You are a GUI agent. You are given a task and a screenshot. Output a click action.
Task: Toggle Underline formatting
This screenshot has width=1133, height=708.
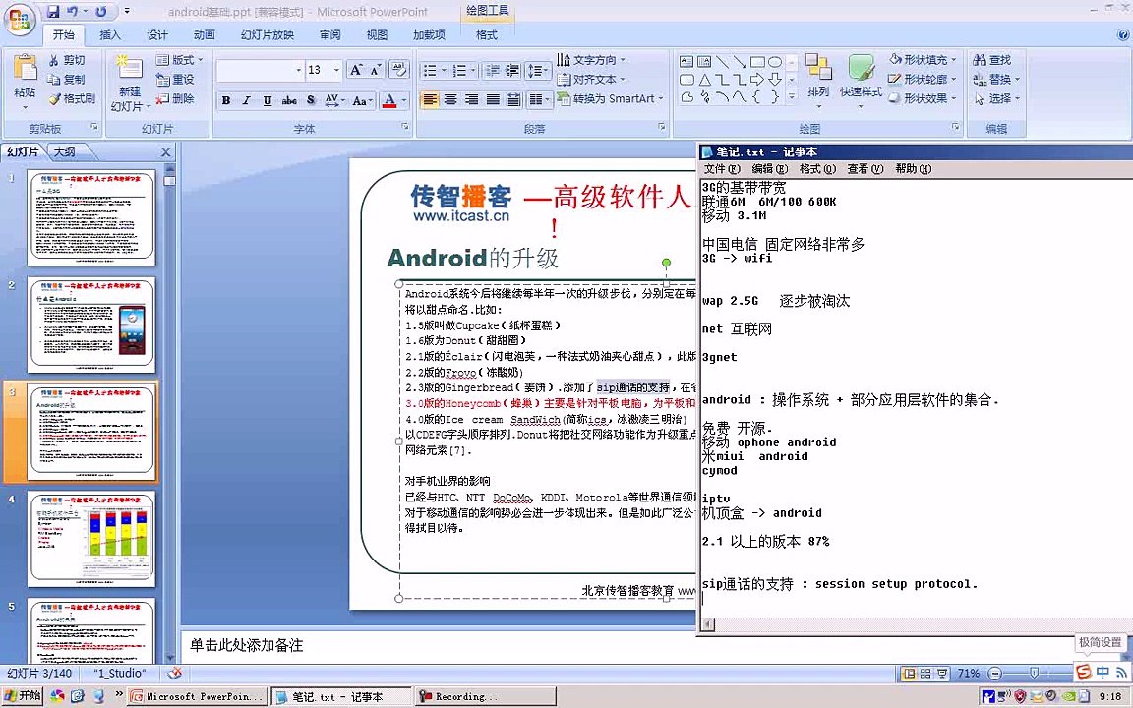click(x=268, y=100)
